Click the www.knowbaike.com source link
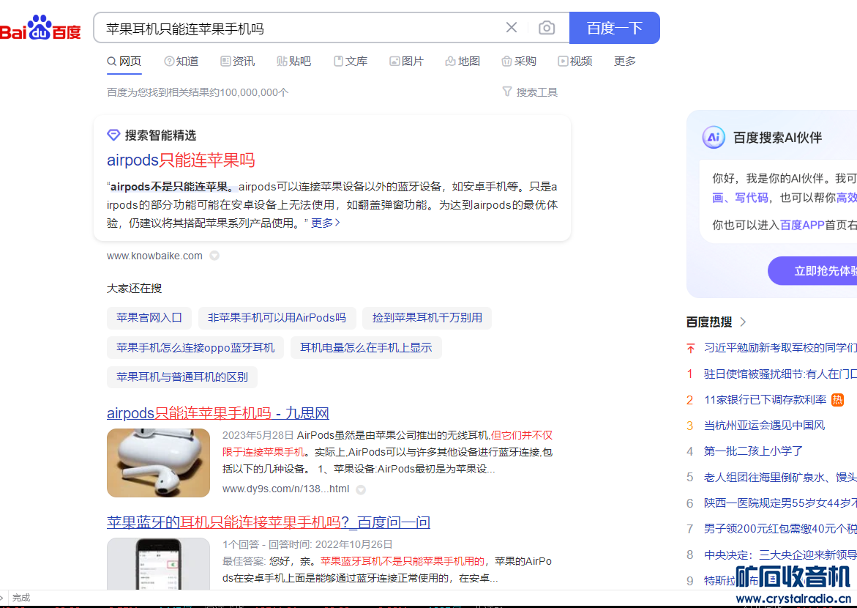The width and height of the screenshot is (857, 608). [154, 256]
